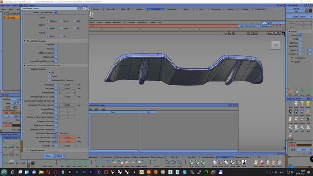Select the Curves radio under Check
The width and height of the screenshot is (313, 176).
[x=61, y=21]
